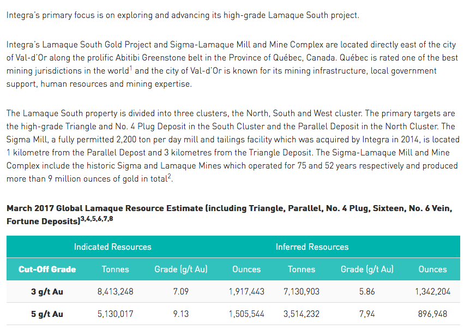Click the 3,514,232 tonnes cell
Screen dimensions: 470x336
click(302, 314)
